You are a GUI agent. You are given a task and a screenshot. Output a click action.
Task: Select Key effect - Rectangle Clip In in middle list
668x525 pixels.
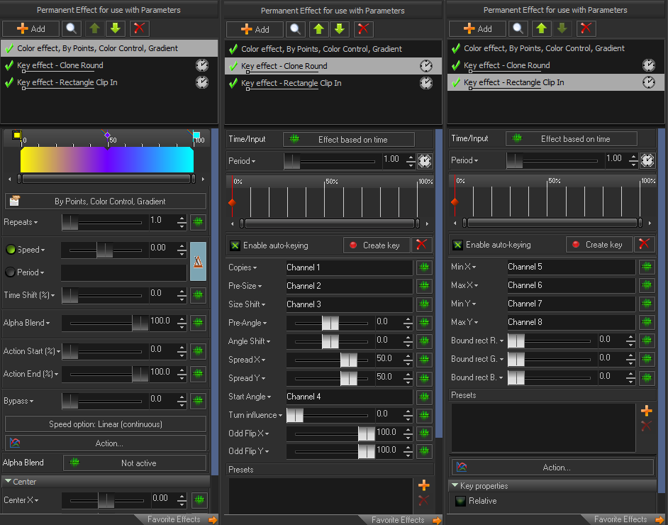(291, 83)
